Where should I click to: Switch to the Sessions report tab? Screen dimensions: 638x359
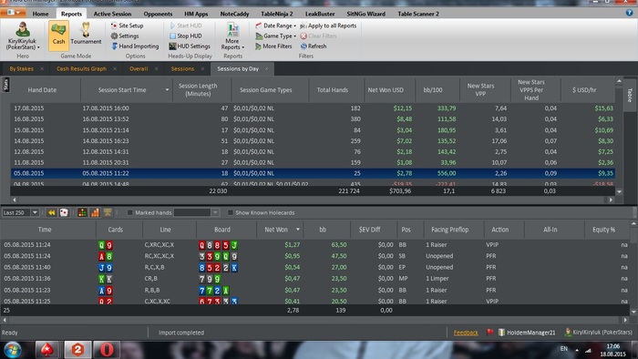pos(182,68)
